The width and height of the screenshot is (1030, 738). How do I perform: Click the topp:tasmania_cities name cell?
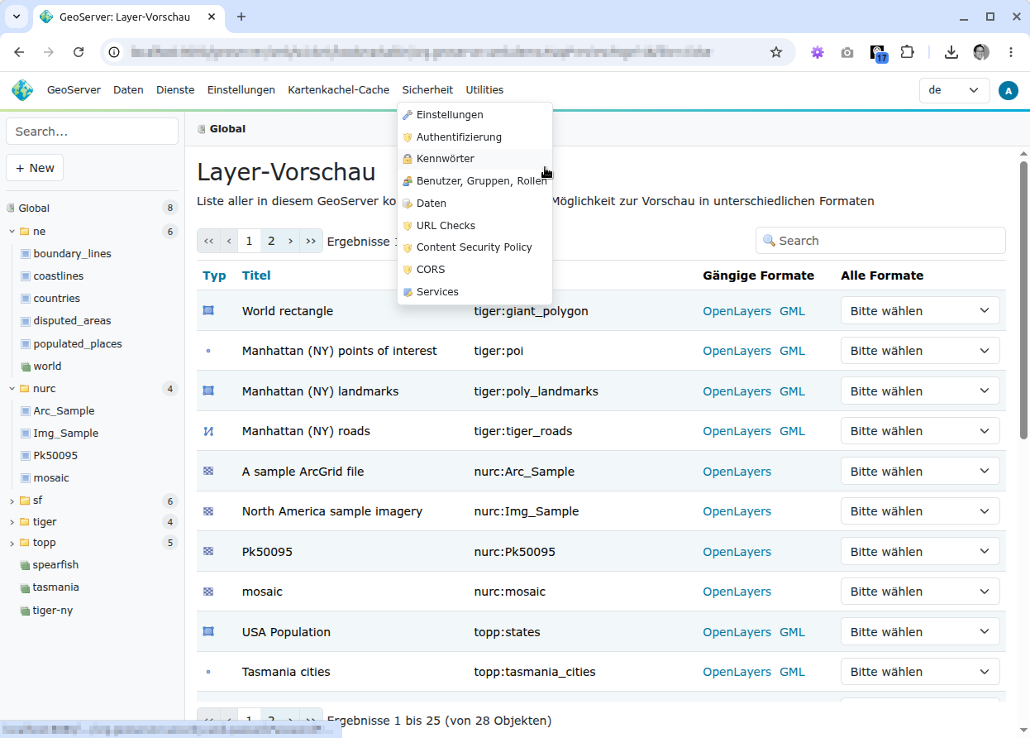pyautogui.click(x=535, y=672)
